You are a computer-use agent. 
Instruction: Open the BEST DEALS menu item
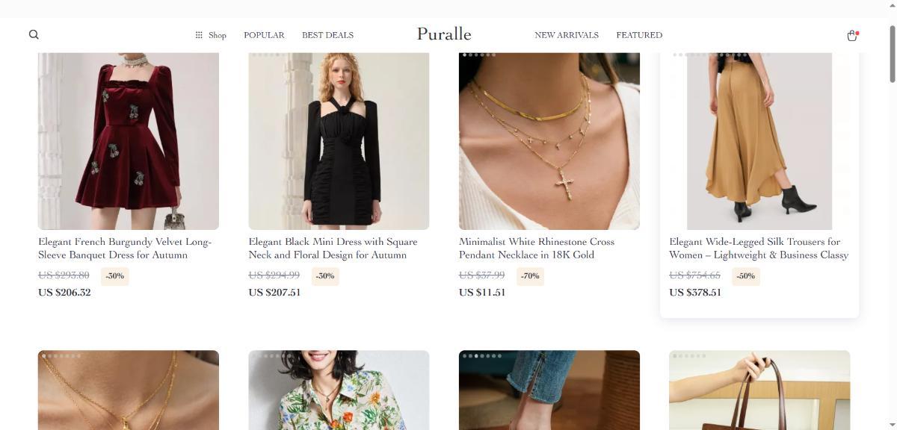pos(327,35)
